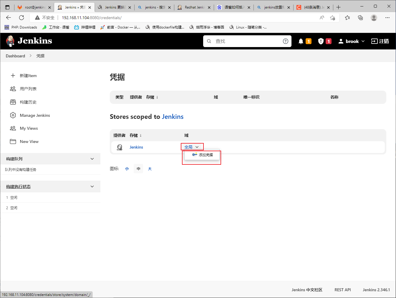
Task: Collapse the 构建执行状态 panel chevron
Action: 92,187
